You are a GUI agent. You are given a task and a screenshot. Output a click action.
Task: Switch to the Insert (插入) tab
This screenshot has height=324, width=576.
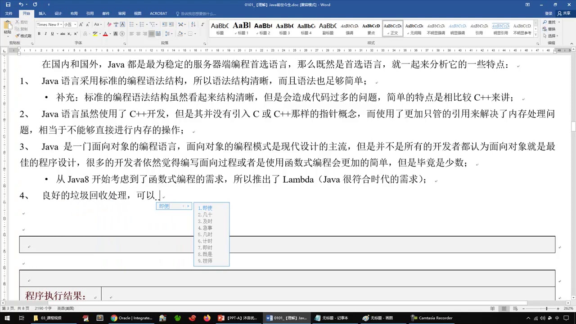[x=42, y=13]
